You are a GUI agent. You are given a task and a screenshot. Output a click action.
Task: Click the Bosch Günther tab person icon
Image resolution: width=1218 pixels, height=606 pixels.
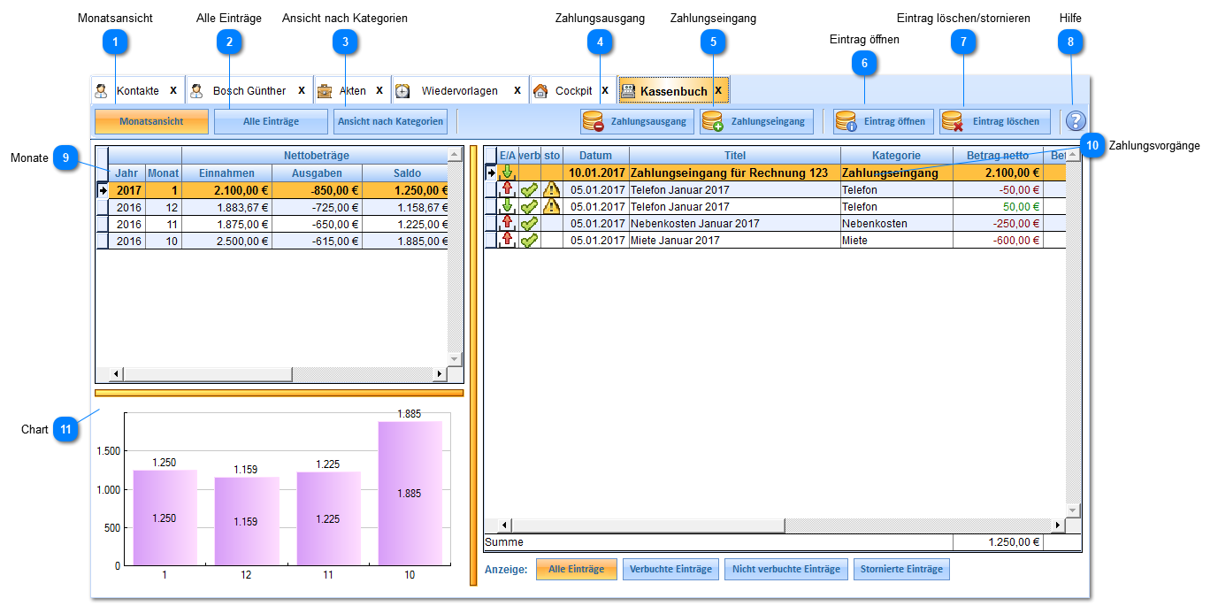tap(197, 90)
